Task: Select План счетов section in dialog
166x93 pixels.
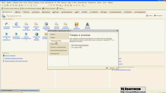Action: point(59,44)
